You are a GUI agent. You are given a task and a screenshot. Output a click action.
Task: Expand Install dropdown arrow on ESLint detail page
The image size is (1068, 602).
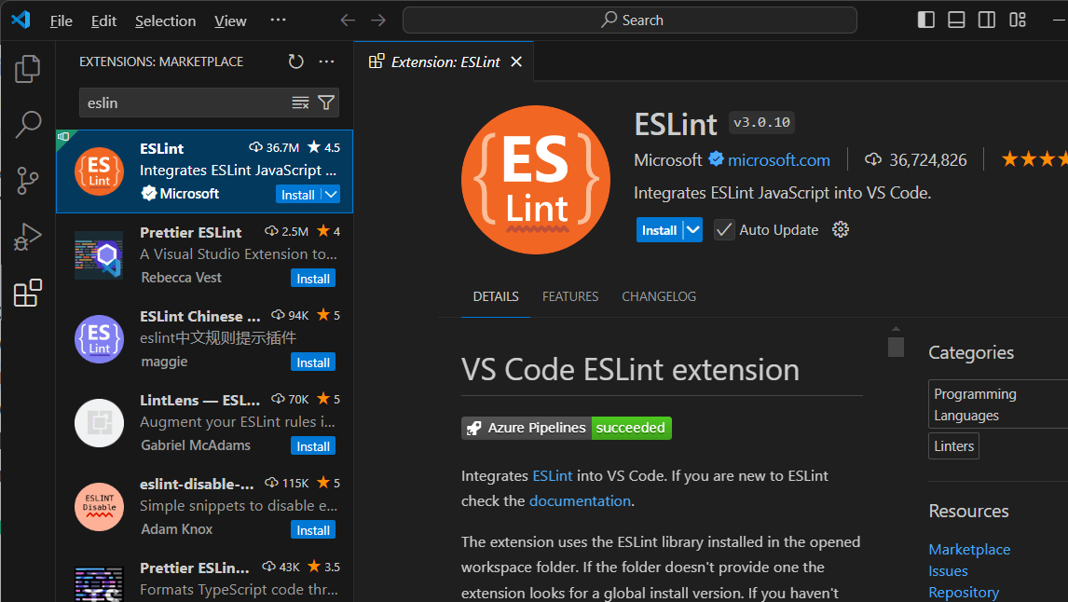[x=692, y=230]
